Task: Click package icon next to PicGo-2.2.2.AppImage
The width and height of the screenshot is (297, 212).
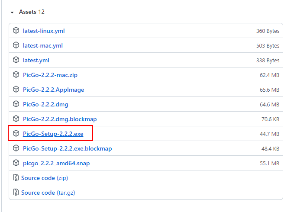Action: [x=16, y=90]
